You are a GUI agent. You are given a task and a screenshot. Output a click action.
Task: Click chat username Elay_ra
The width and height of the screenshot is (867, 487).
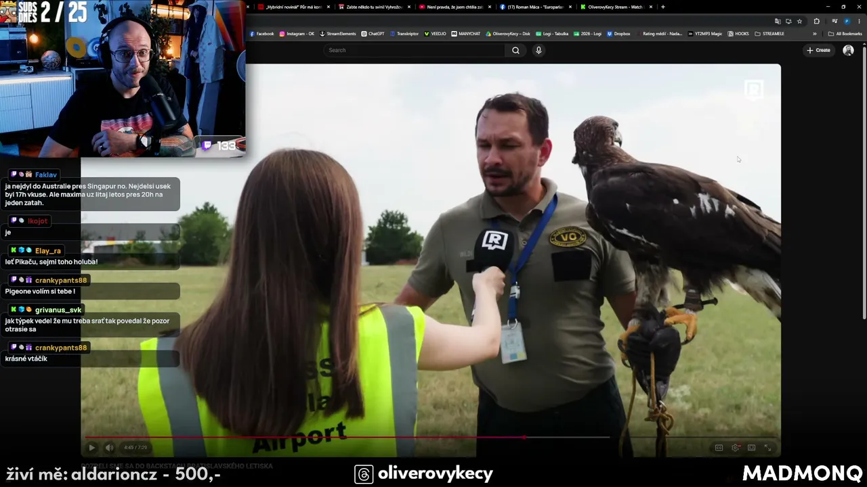47,250
